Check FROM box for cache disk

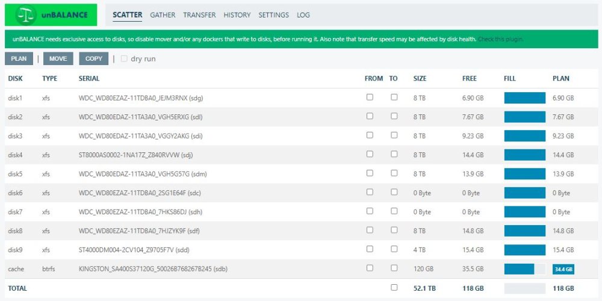tap(370, 268)
